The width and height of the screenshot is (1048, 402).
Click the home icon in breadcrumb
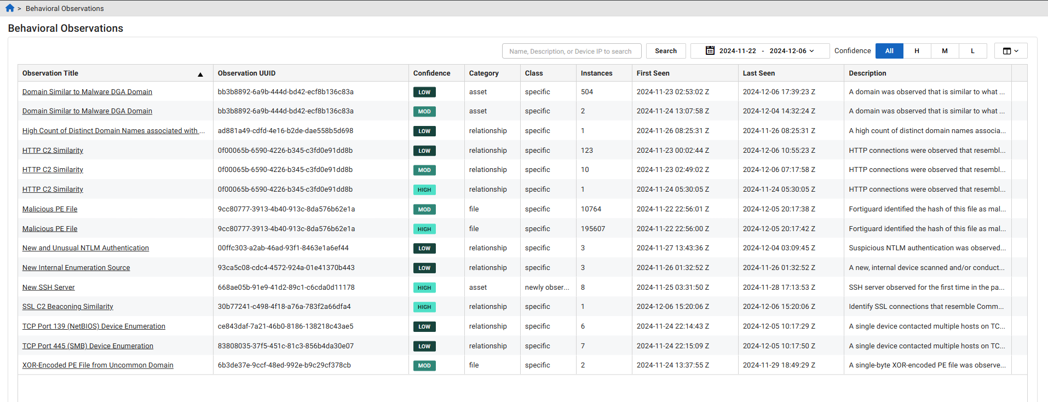point(10,8)
